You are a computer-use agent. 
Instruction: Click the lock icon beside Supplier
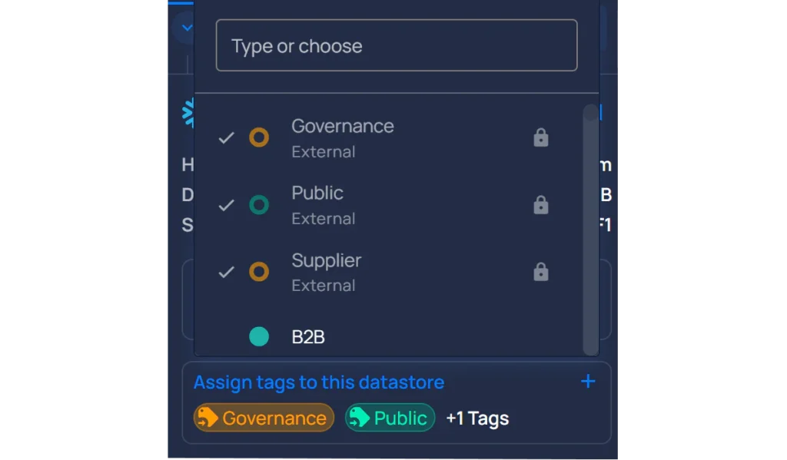[540, 271]
